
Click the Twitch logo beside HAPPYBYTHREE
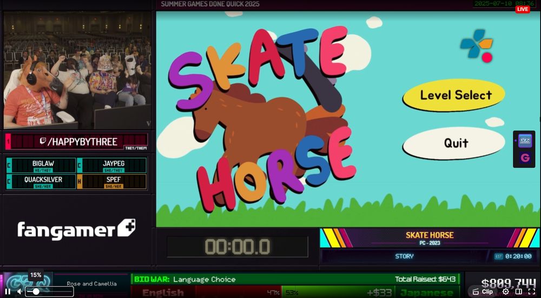click(x=43, y=141)
